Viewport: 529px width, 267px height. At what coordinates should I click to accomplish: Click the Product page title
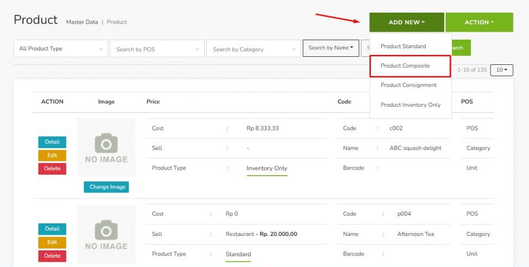36,20
